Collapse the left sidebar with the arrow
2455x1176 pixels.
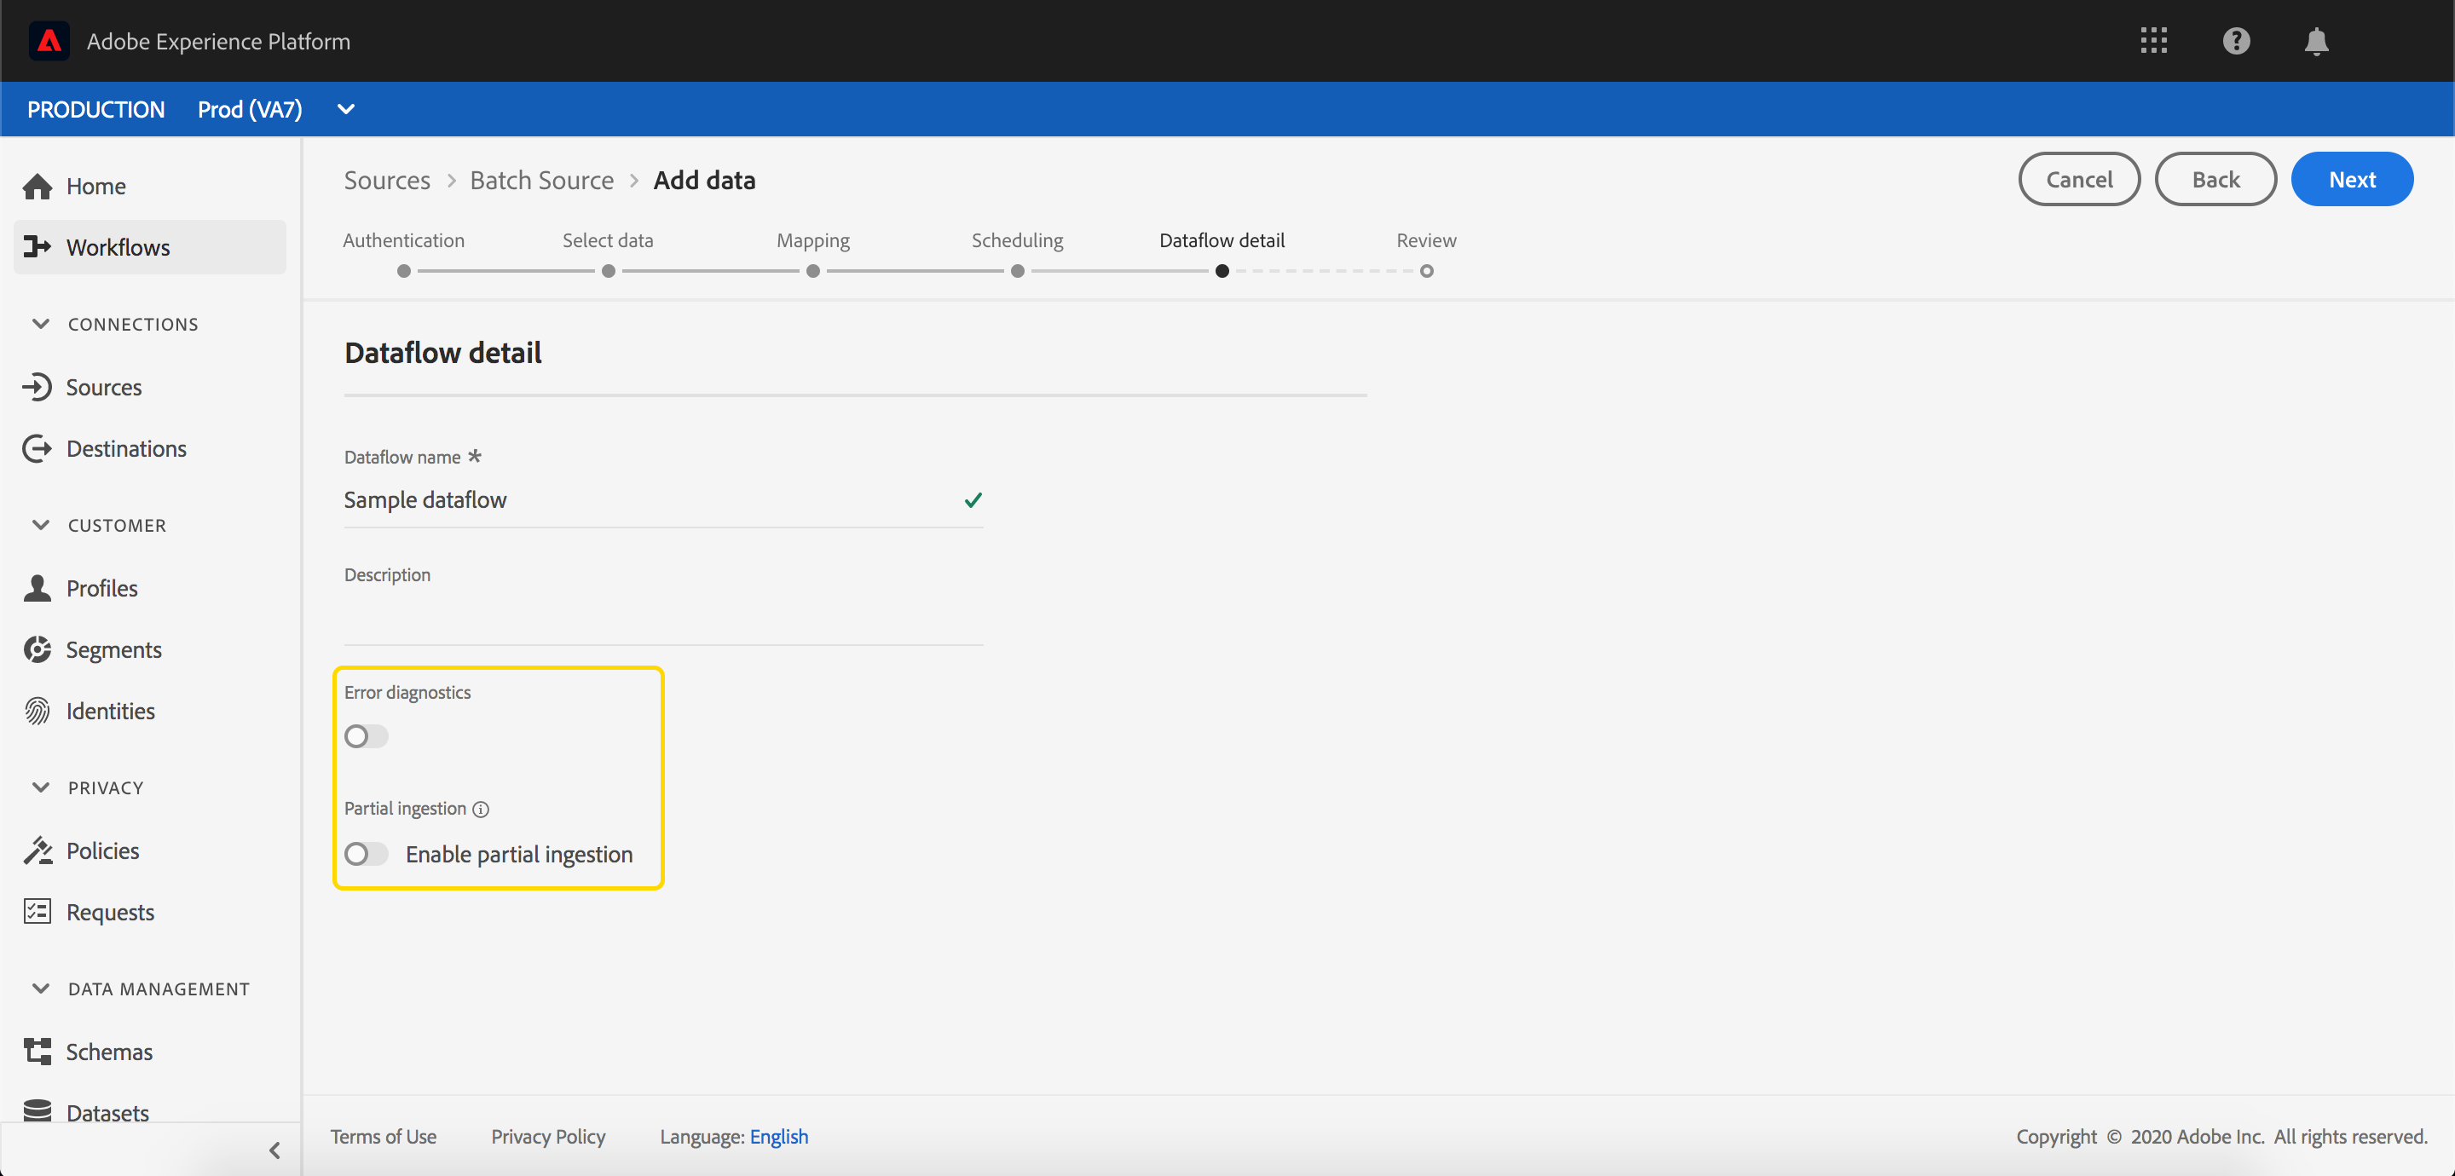pyautogui.click(x=274, y=1150)
